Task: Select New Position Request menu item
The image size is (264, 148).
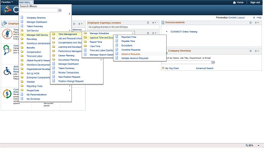Action: pos(69,77)
